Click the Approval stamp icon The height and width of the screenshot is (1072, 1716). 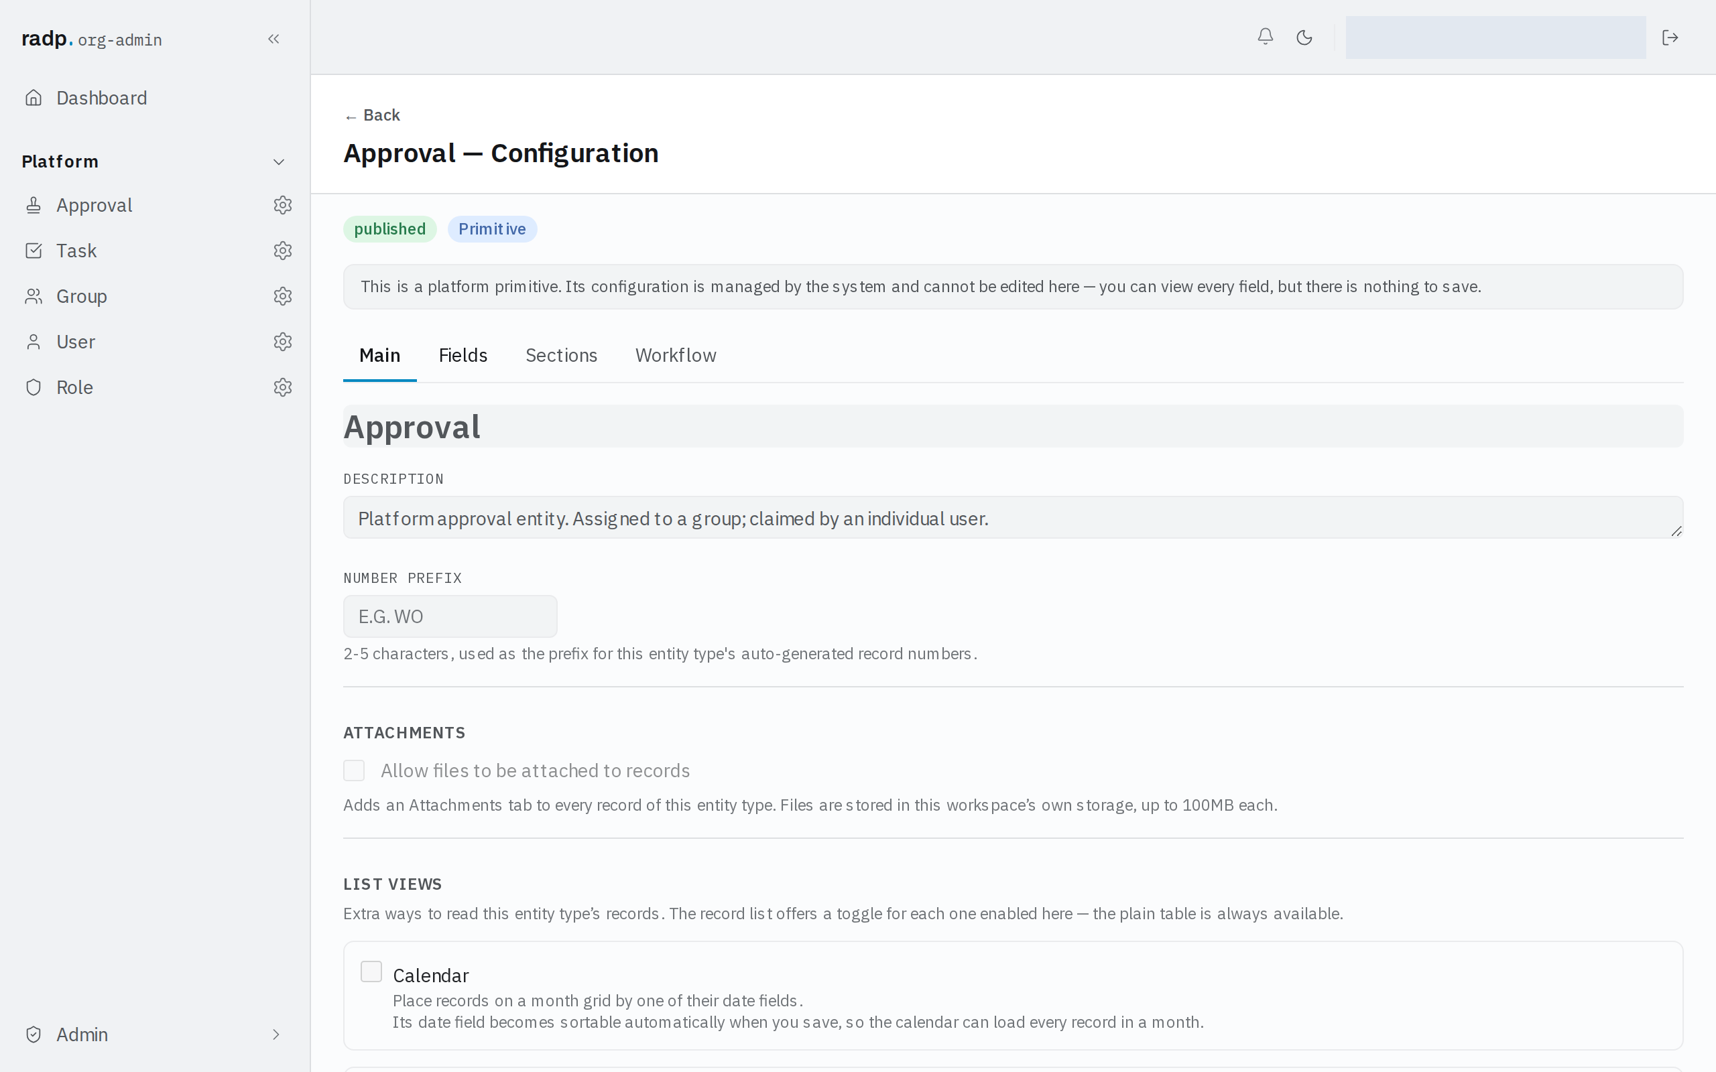pyautogui.click(x=34, y=205)
